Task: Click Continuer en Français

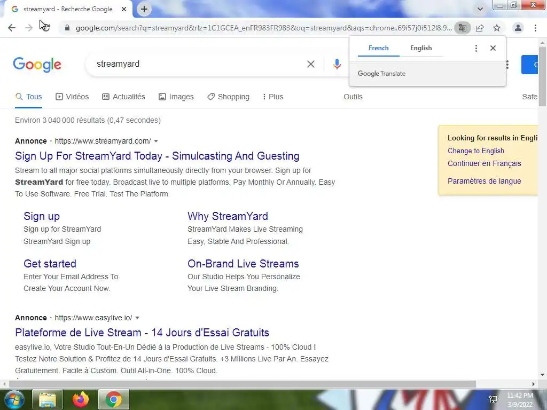Action: 484,163
